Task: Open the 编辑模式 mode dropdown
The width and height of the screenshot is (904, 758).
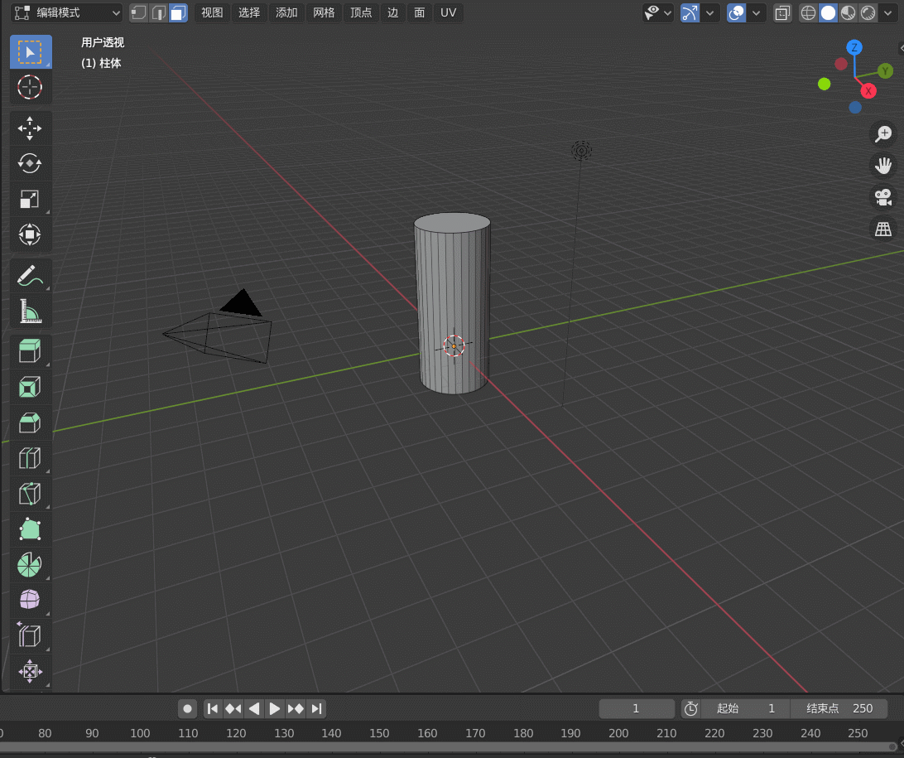Action: coord(67,12)
